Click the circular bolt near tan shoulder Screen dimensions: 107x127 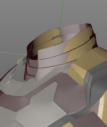coord(66,71)
